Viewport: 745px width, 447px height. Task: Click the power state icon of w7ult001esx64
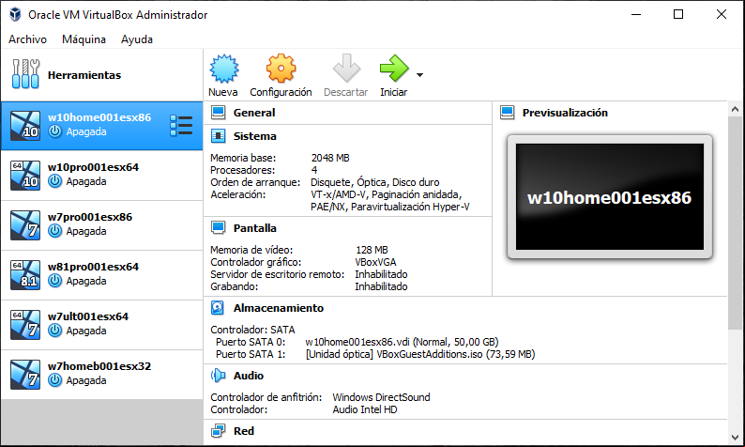click(x=55, y=331)
